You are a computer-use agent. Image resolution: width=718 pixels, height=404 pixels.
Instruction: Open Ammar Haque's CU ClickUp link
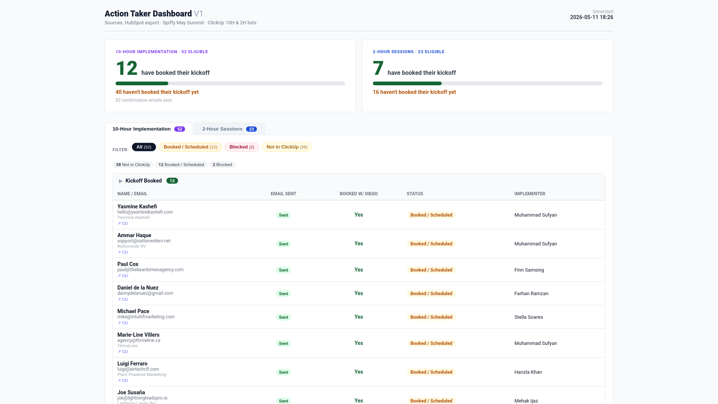(x=123, y=252)
